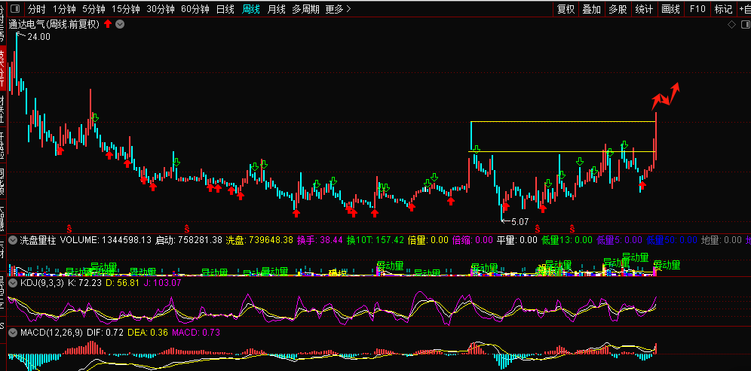
Task: Click the +自 add-to-watchlist button
Action: pos(744,9)
